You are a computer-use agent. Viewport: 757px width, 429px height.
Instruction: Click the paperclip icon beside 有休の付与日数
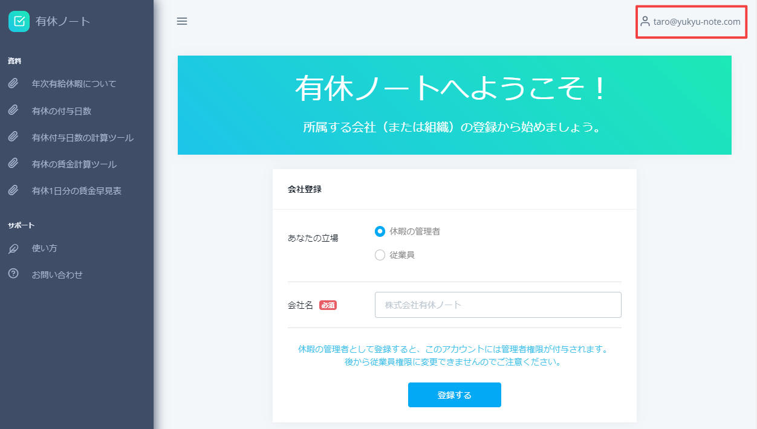pos(13,110)
